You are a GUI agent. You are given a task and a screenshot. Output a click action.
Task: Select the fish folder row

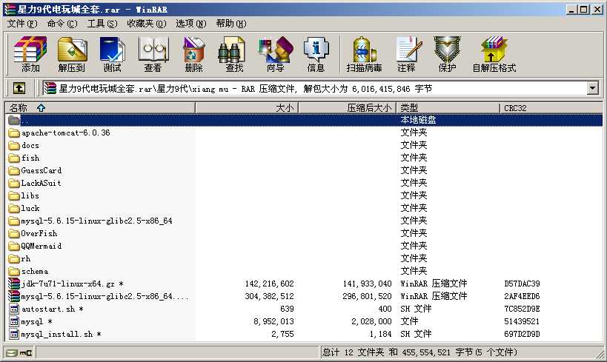305,158
